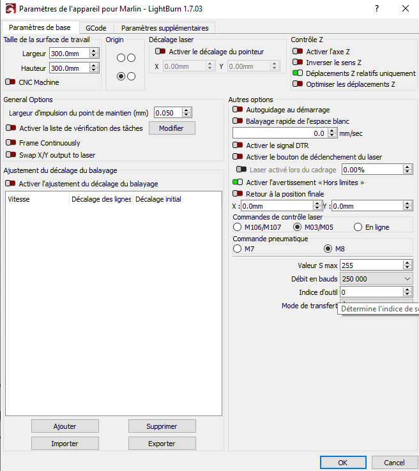Toggle Autoguidage au démarrage
Screen dimensions: 419x471
[238, 109]
